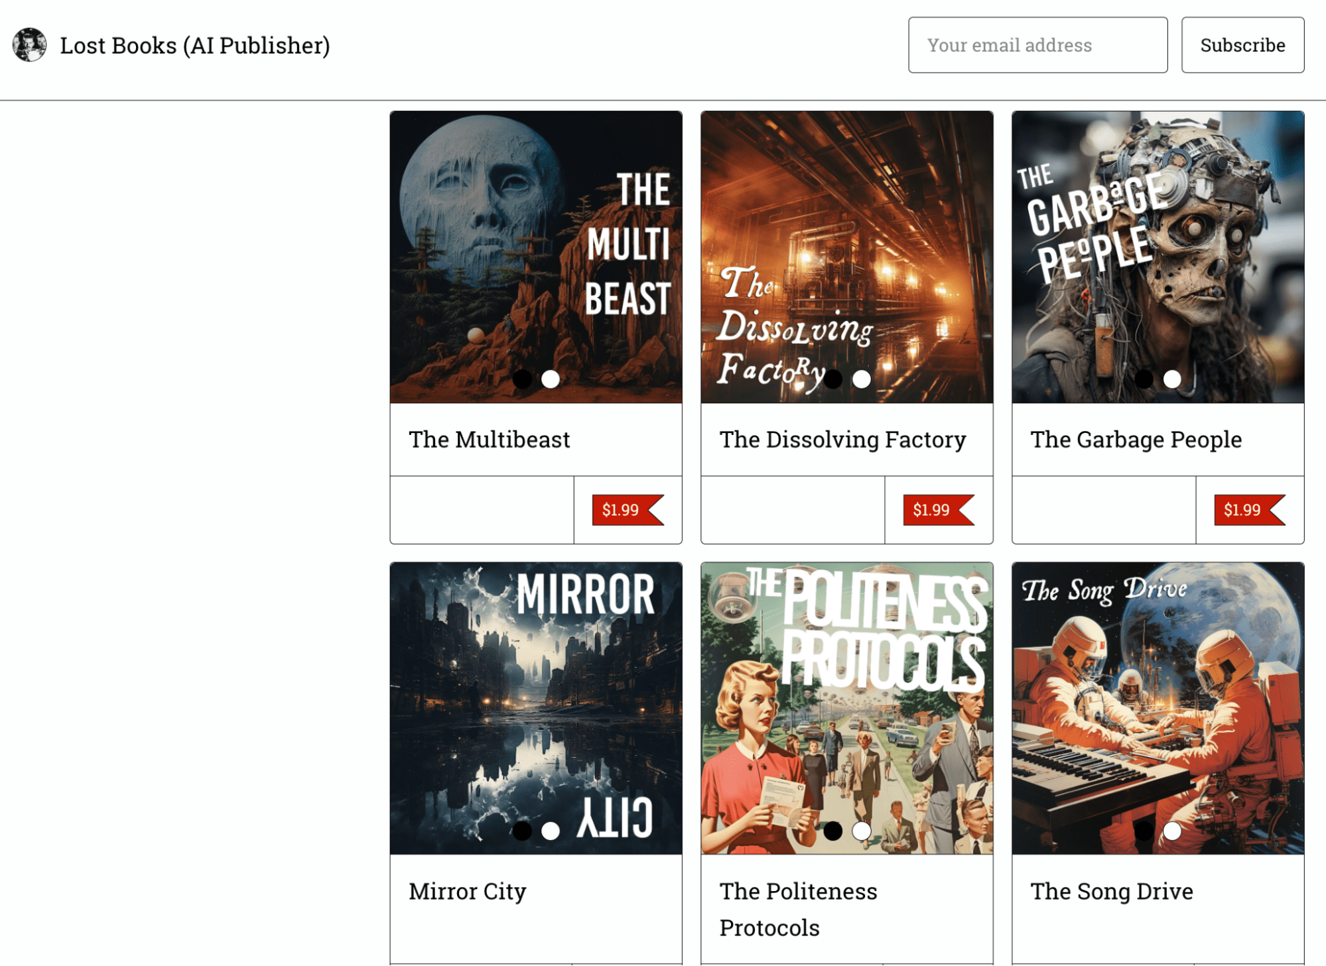
Task: Click the Lost Books publisher avatar icon
Action: pyautogui.click(x=30, y=45)
